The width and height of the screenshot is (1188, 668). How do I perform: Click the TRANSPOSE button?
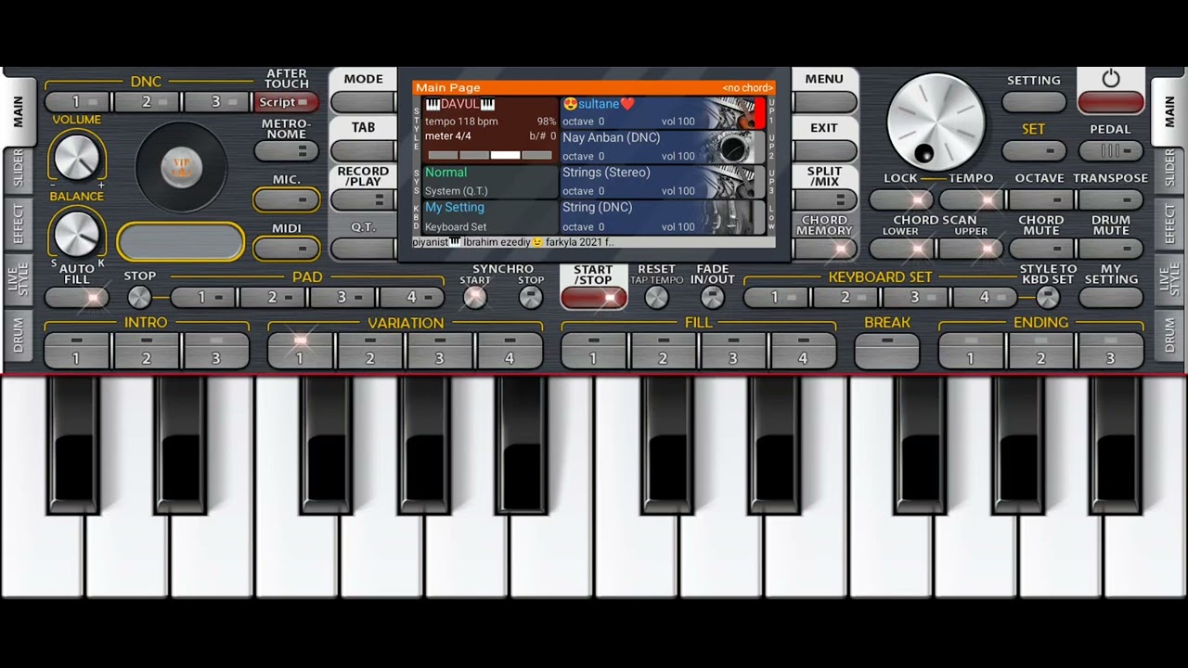pyautogui.click(x=1111, y=199)
